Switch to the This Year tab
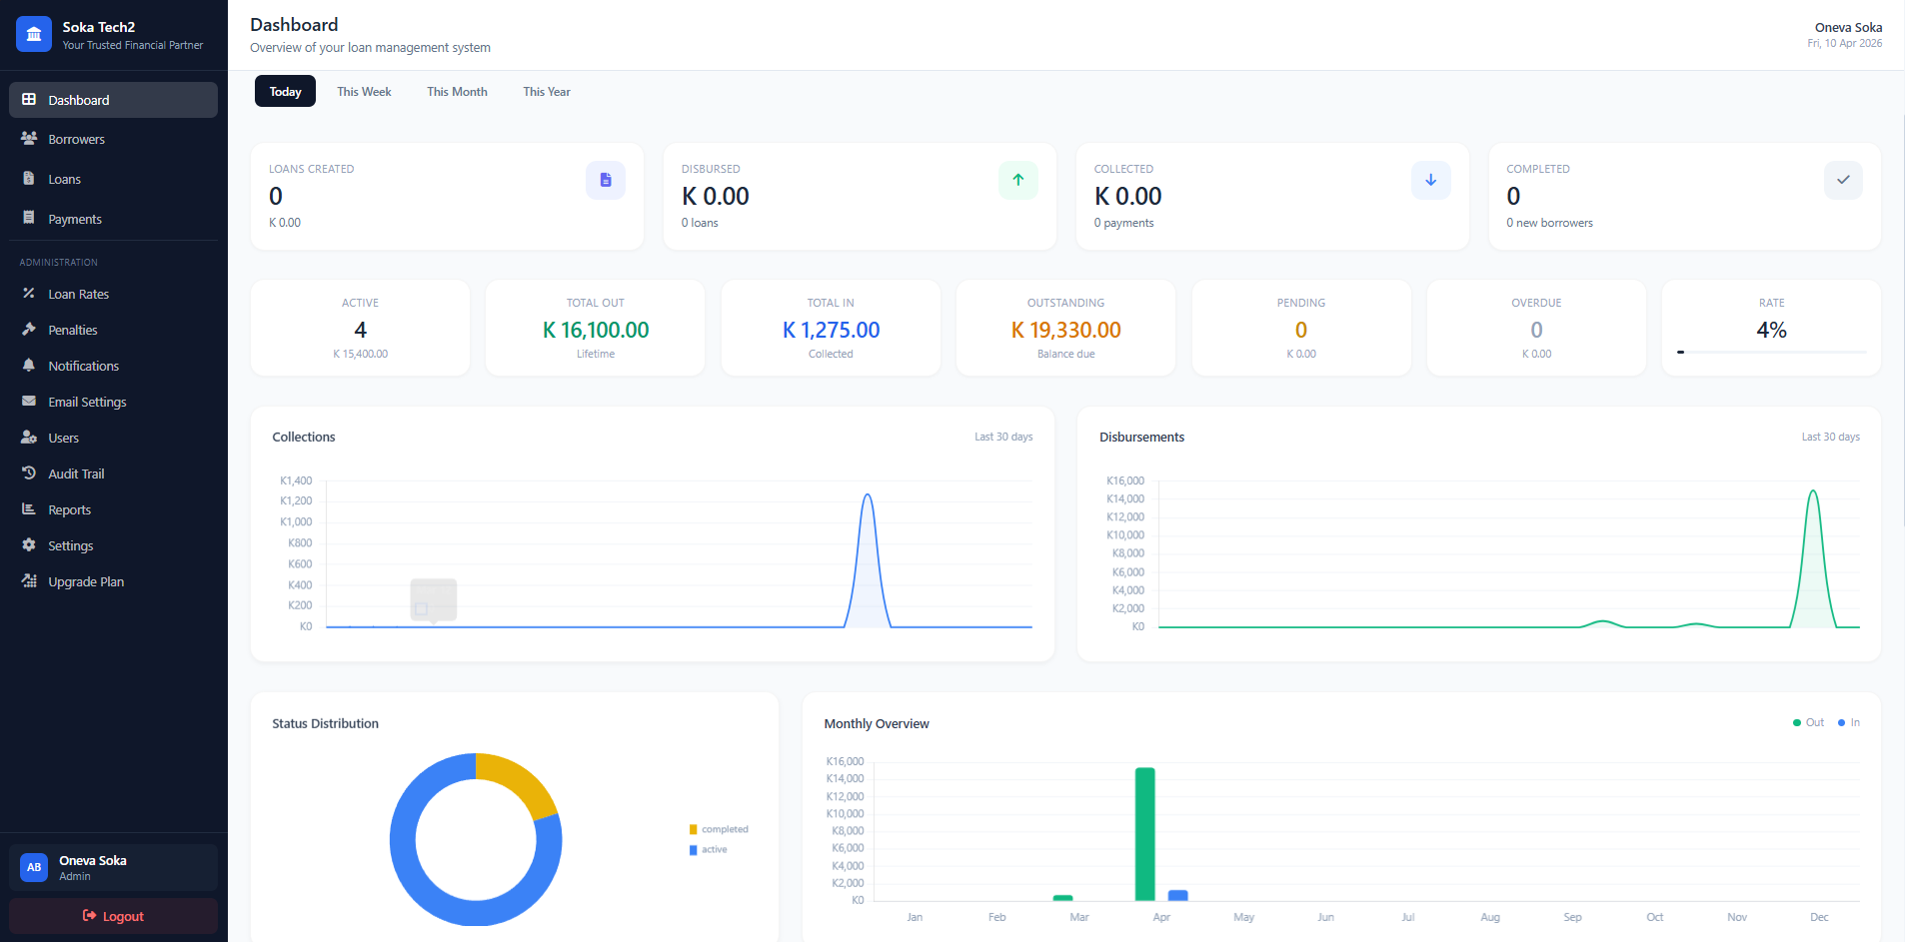 click(546, 91)
